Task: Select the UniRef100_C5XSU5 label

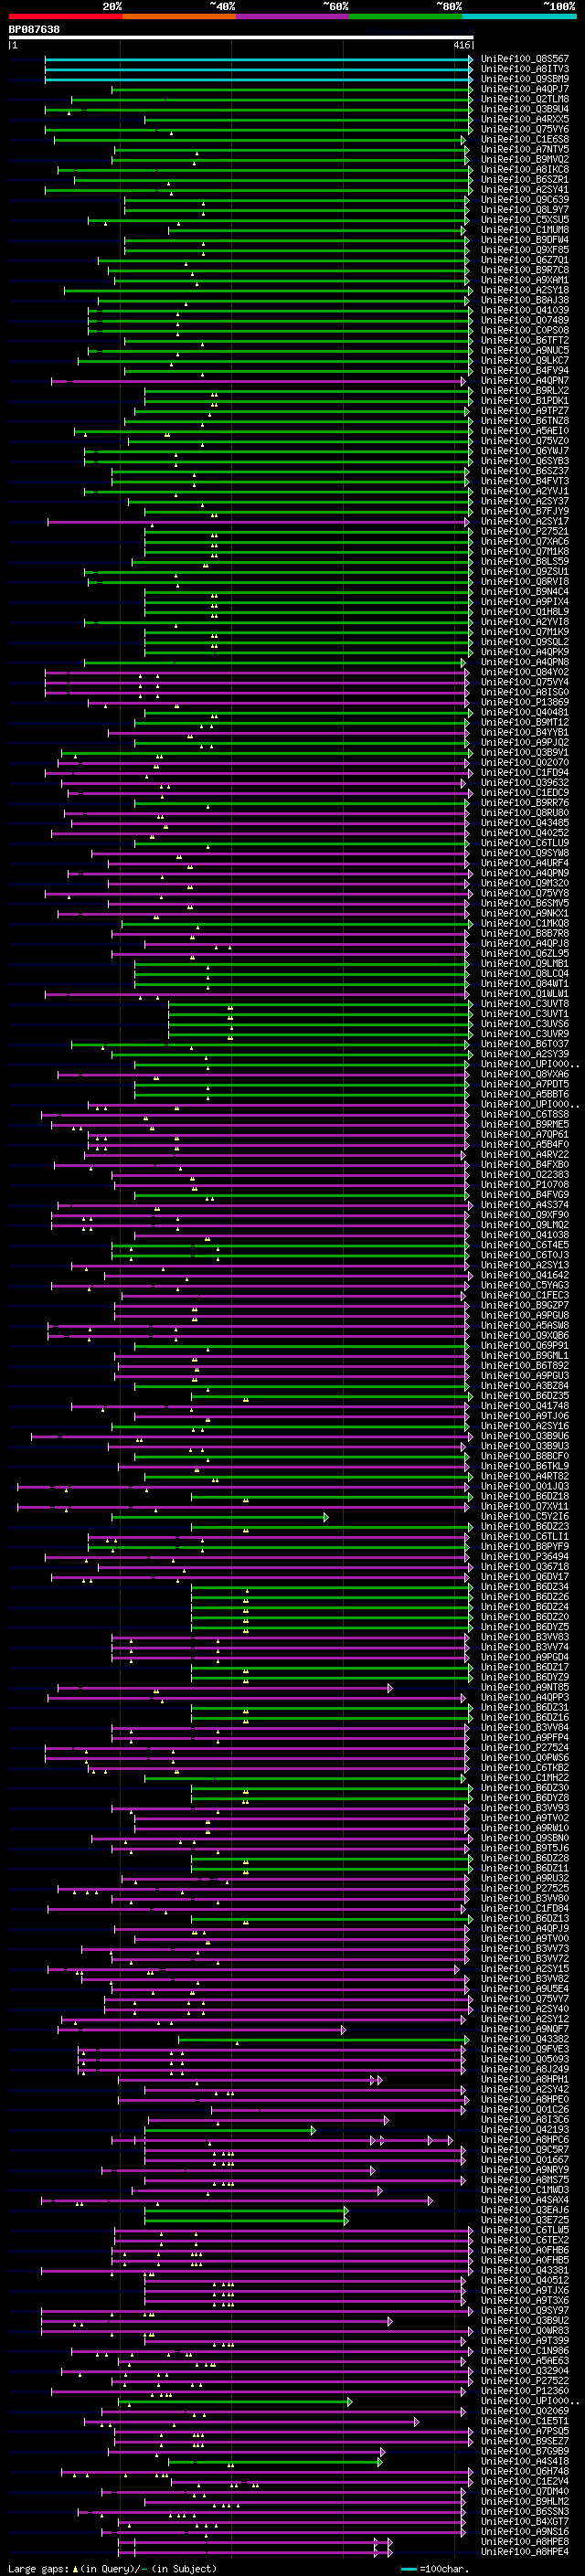Action: pos(525,219)
